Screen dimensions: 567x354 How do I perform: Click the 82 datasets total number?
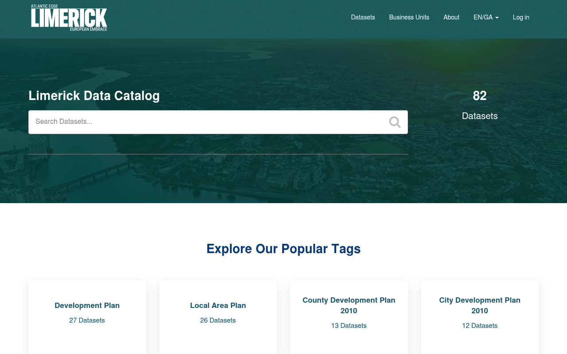(x=480, y=96)
